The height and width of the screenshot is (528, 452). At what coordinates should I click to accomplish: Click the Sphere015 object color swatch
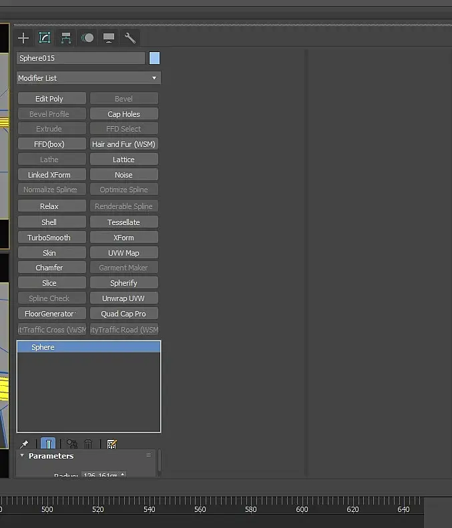point(154,58)
